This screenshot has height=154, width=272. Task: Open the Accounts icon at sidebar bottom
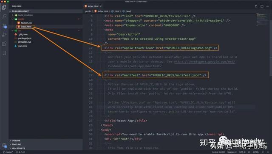click(x=5, y=146)
